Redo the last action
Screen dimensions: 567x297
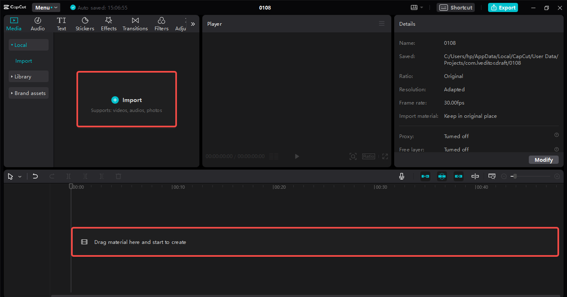pyautogui.click(x=52, y=176)
